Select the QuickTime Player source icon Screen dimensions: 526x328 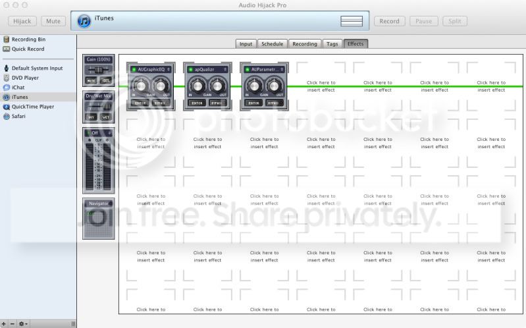click(6, 107)
